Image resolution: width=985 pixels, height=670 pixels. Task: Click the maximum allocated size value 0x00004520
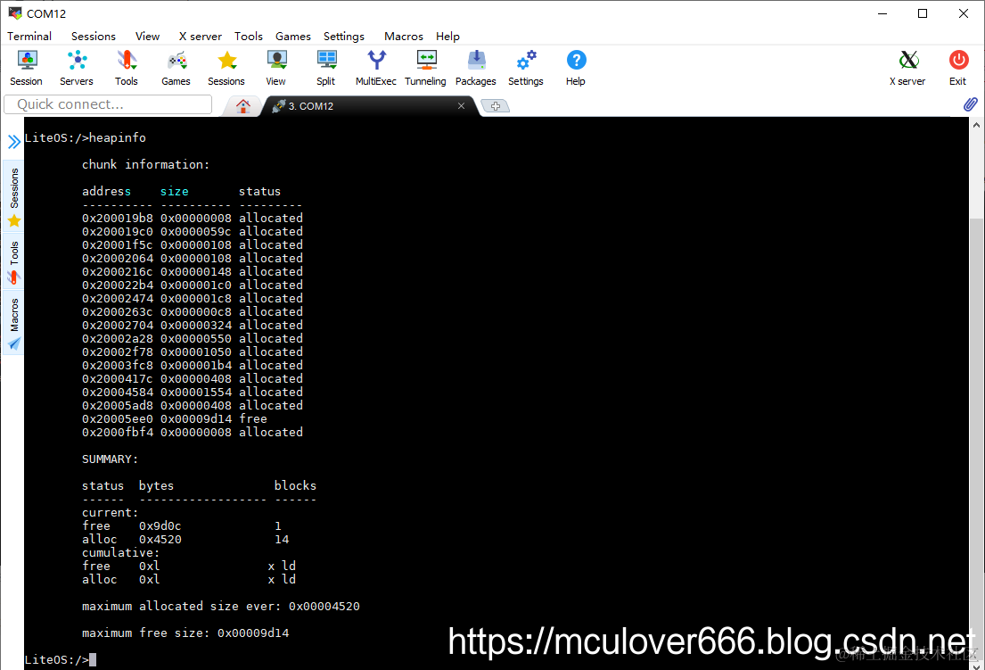(x=324, y=606)
